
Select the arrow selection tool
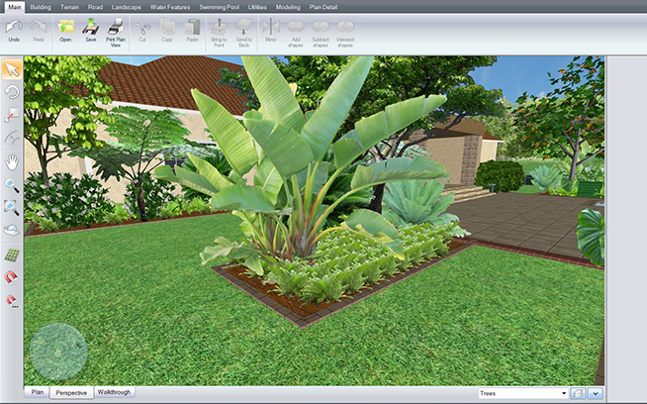click(12, 69)
